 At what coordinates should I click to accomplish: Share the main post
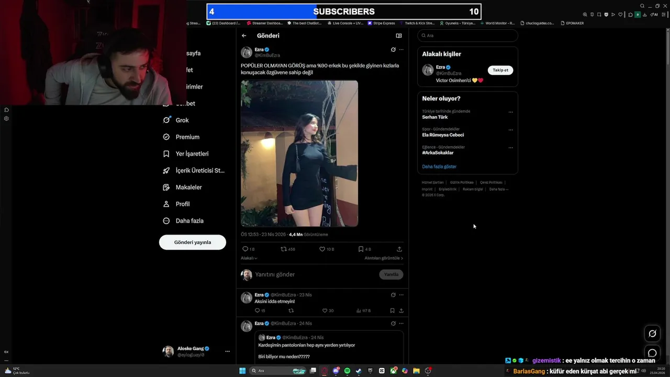click(x=400, y=249)
